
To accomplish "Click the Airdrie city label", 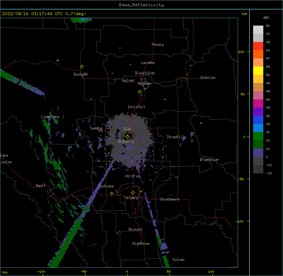I will tap(133, 176).
